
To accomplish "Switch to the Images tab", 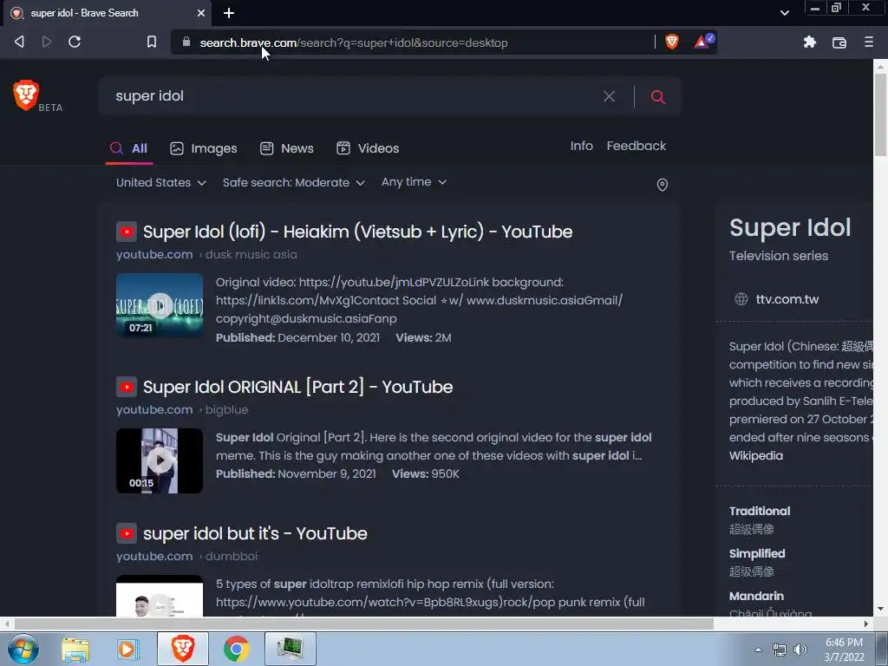I will click(x=203, y=148).
